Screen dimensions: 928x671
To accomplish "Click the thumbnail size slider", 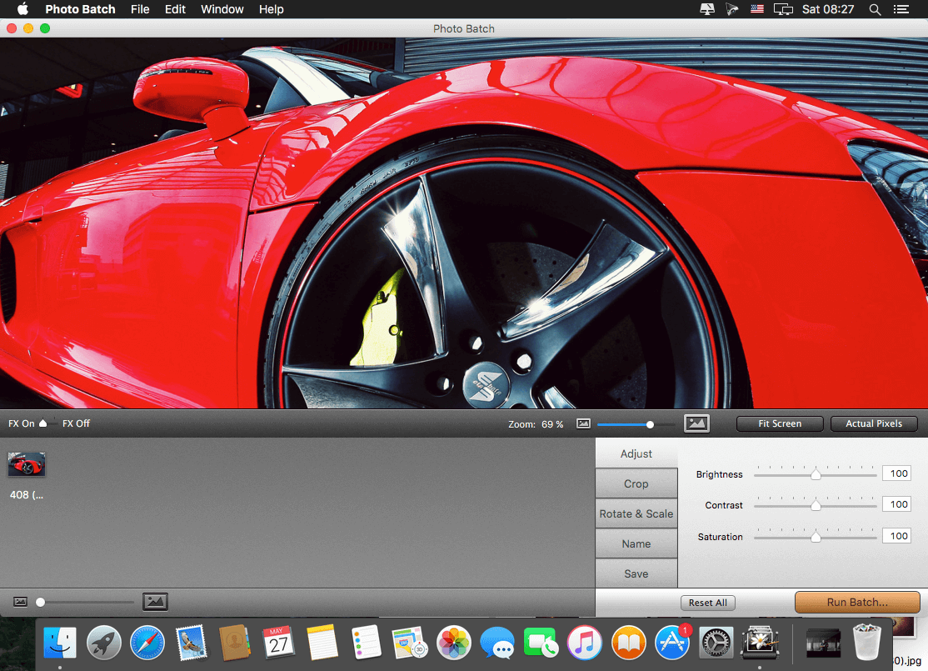I will (x=85, y=603).
